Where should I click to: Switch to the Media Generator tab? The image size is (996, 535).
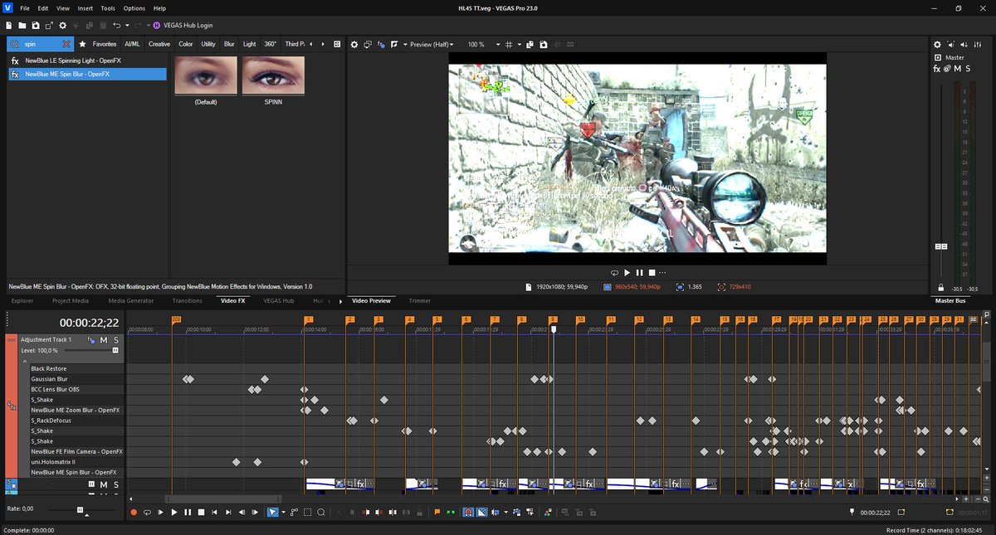[x=131, y=300]
